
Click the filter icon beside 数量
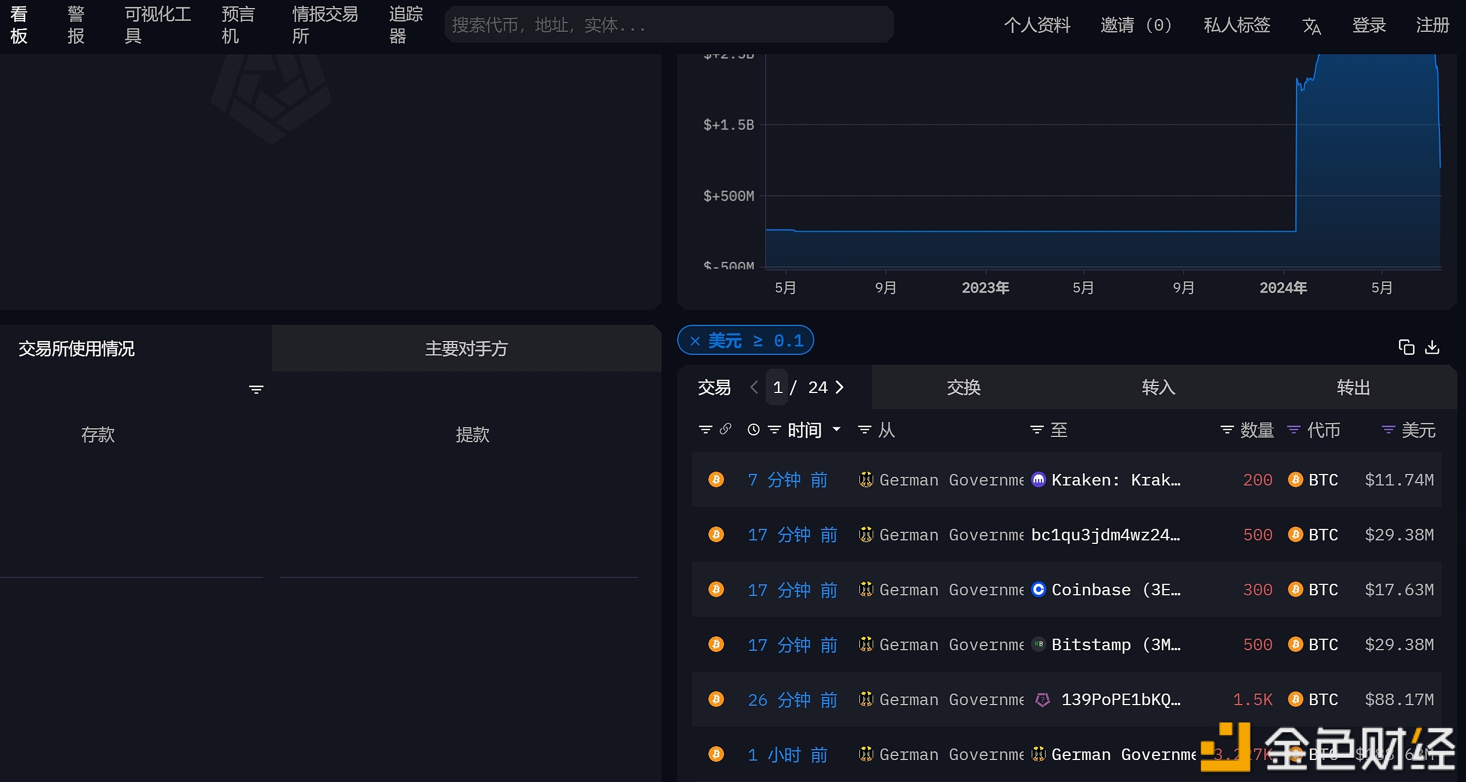(1227, 429)
